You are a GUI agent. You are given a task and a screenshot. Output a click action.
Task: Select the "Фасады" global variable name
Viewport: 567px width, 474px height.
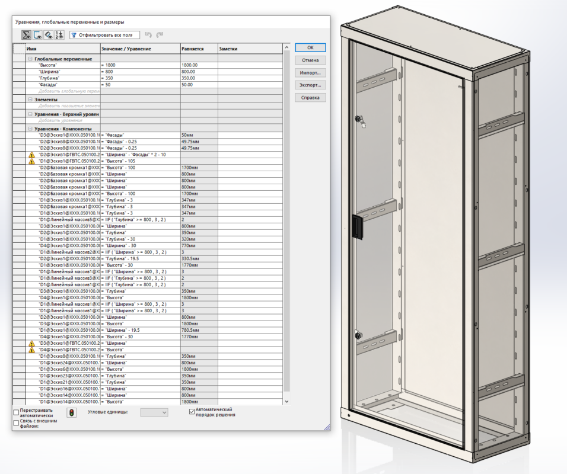pos(48,85)
